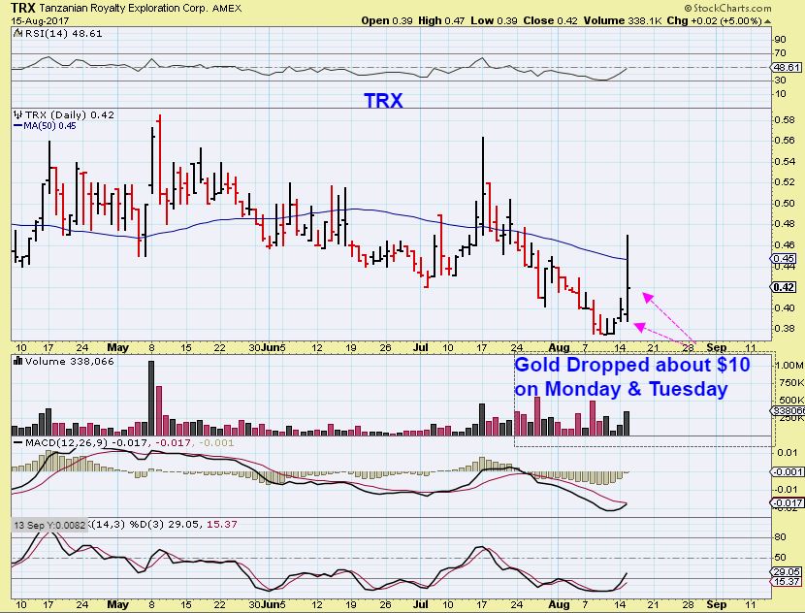Click the -0.001 MACD histogram axis tag
This screenshot has height=613, width=805.
click(788, 471)
